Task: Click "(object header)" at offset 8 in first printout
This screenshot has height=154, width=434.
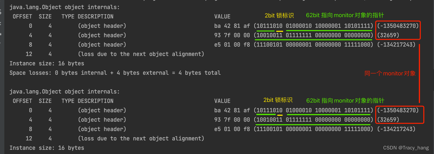Action: [x=102, y=45]
